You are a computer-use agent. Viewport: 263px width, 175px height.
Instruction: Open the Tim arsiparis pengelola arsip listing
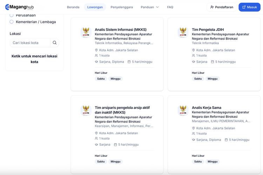[x=122, y=110]
